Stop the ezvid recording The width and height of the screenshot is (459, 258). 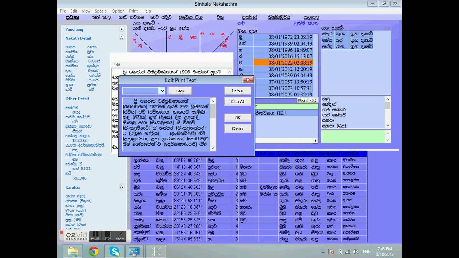pos(108,236)
